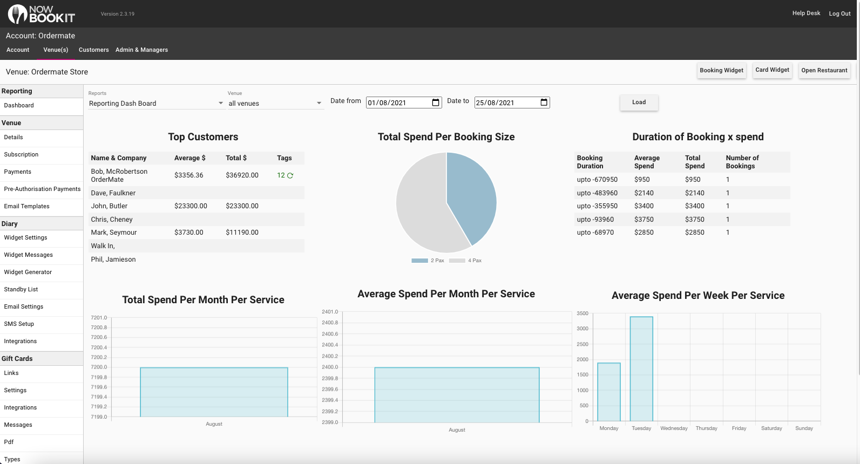Open the Date to calendar picker icon
Viewport: 860px width, 464px height.
[544, 103]
